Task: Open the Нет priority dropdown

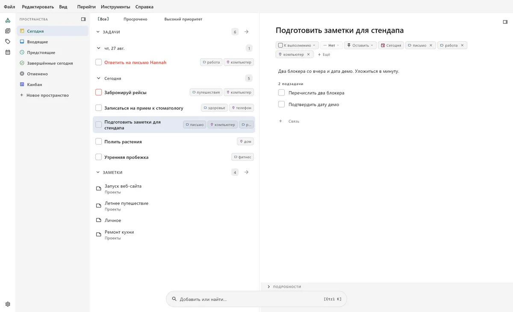Action: 331,45
